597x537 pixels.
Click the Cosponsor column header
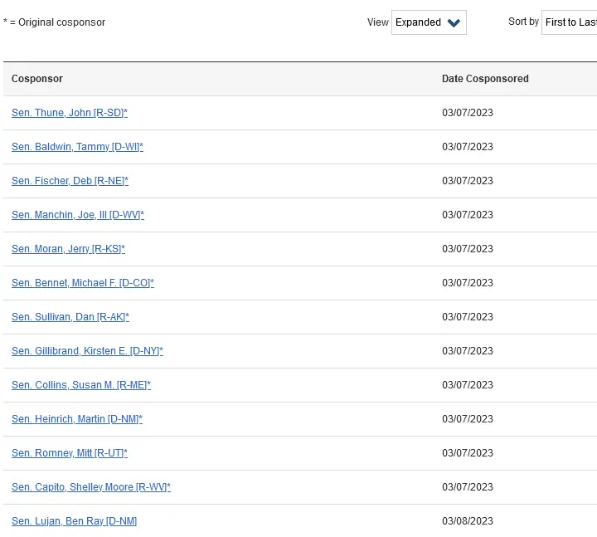pyautogui.click(x=37, y=79)
